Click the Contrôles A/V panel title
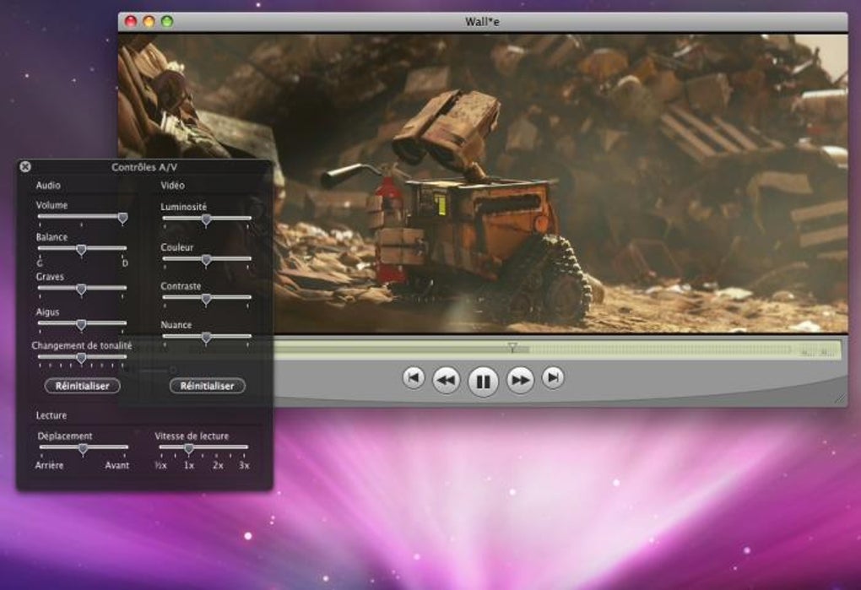This screenshot has height=590, width=861. coord(144,167)
